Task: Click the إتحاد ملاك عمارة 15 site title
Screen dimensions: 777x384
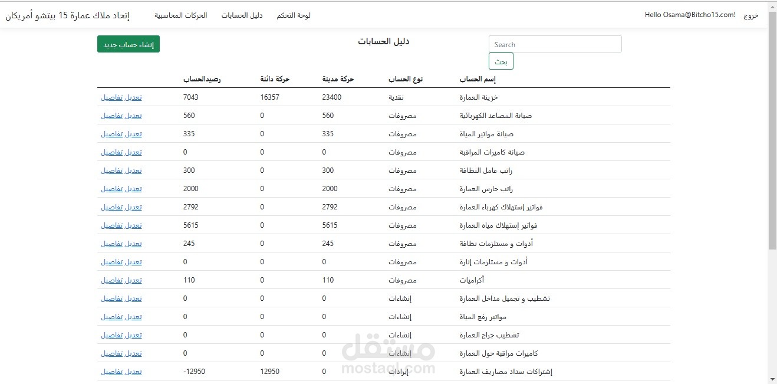Action: click(68, 15)
